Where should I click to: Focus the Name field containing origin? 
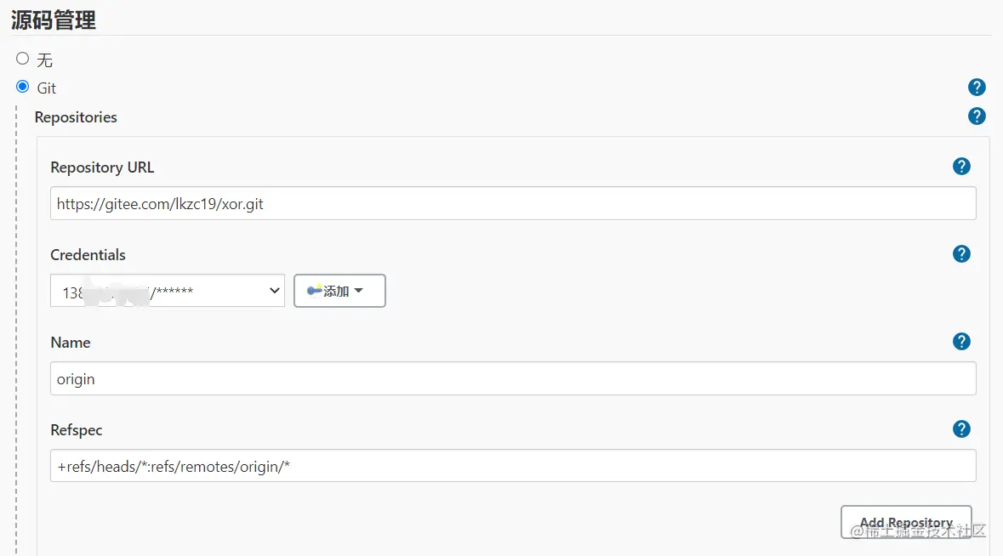pyautogui.click(x=512, y=378)
